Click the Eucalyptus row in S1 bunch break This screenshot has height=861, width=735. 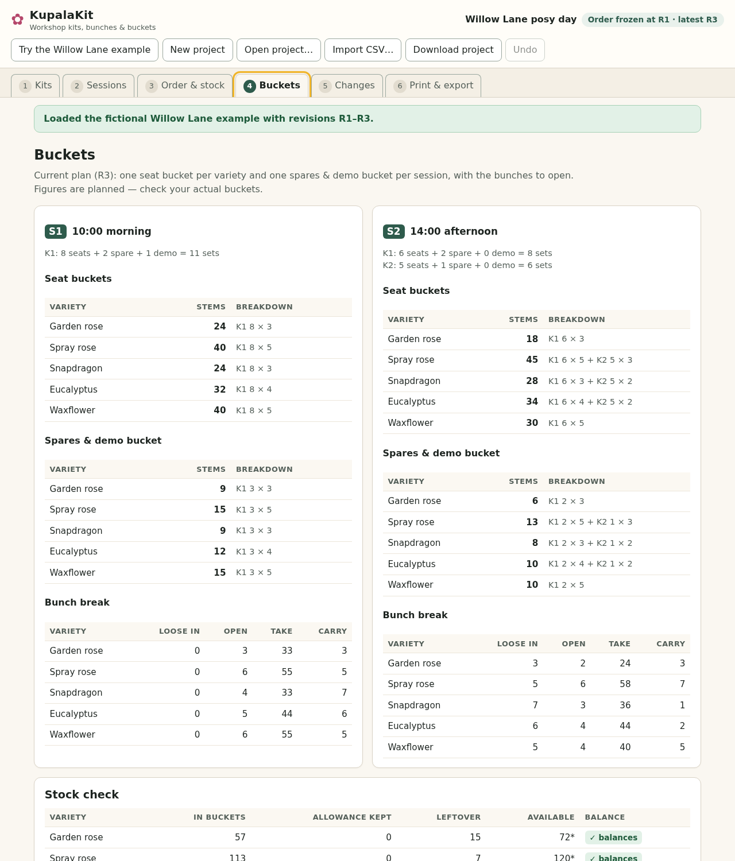tap(198, 714)
